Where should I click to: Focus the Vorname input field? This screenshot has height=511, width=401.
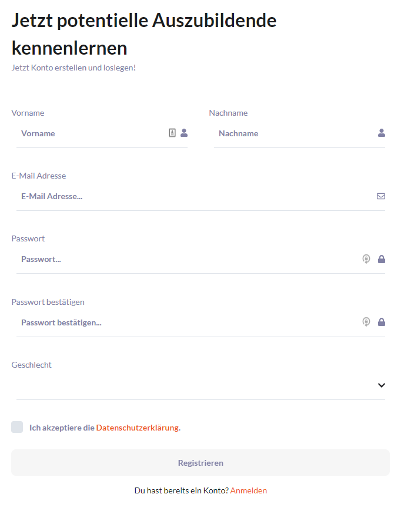(x=102, y=133)
